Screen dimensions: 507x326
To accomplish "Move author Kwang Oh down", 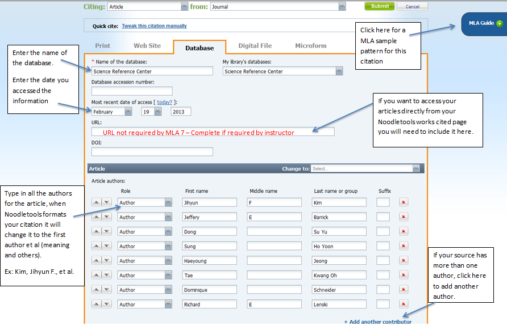I will click(x=107, y=275).
